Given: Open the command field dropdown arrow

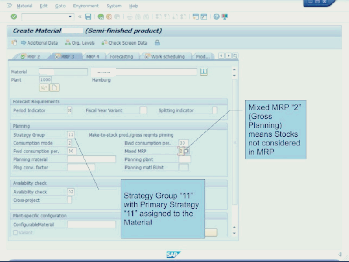Looking at the screenshot, I should pyautogui.click(x=70, y=17).
